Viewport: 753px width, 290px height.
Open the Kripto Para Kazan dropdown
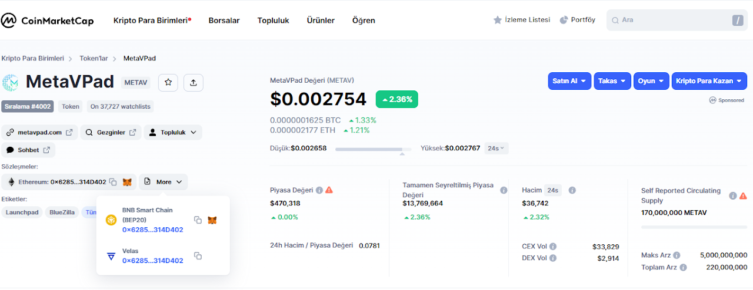click(709, 81)
